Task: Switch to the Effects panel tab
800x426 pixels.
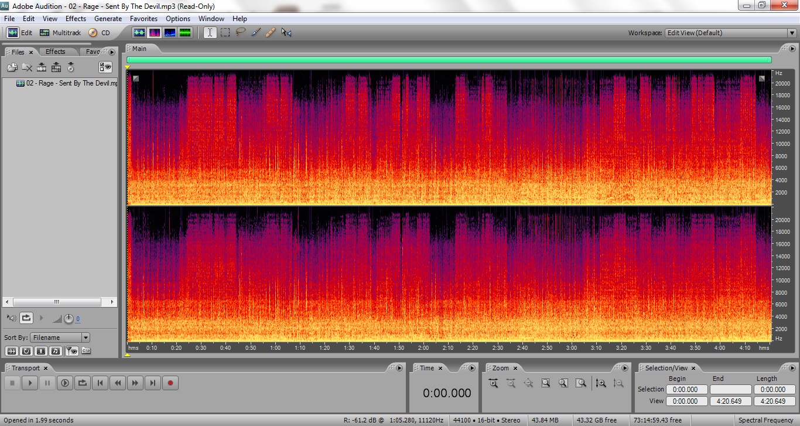Action: [x=56, y=52]
